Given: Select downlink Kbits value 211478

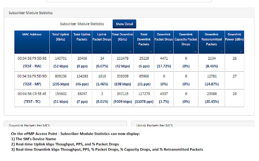Looking at the screenshot, I should pos(123,58).
